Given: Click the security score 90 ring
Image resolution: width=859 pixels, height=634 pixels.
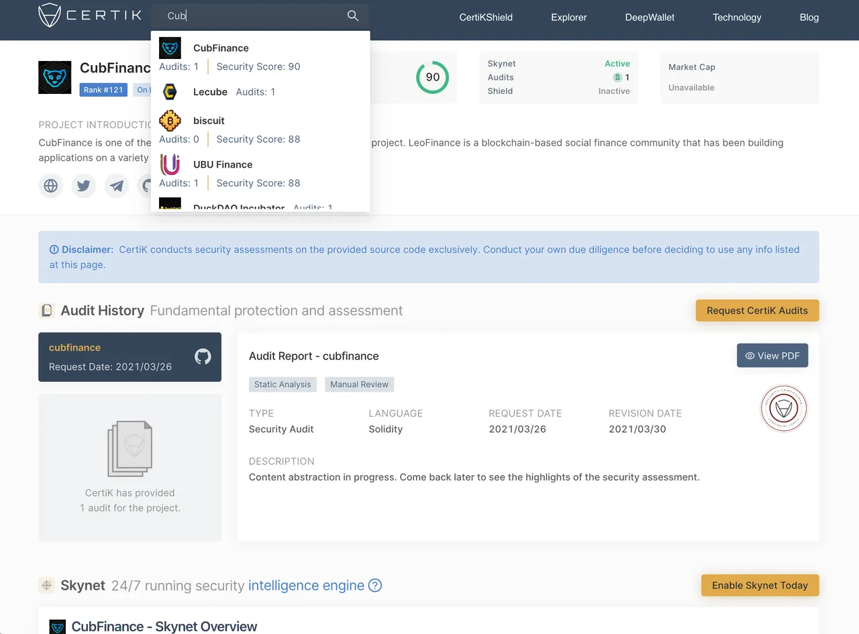Looking at the screenshot, I should [x=433, y=77].
